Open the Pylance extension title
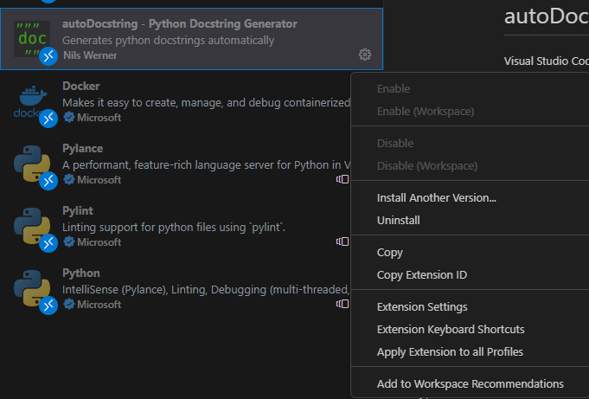The height and width of the screenshot is (399, 589). (x=83, y=149)
